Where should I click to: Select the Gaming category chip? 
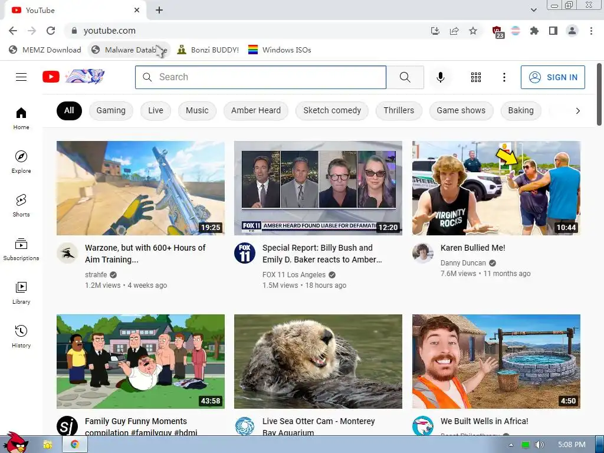click(111, 110)
